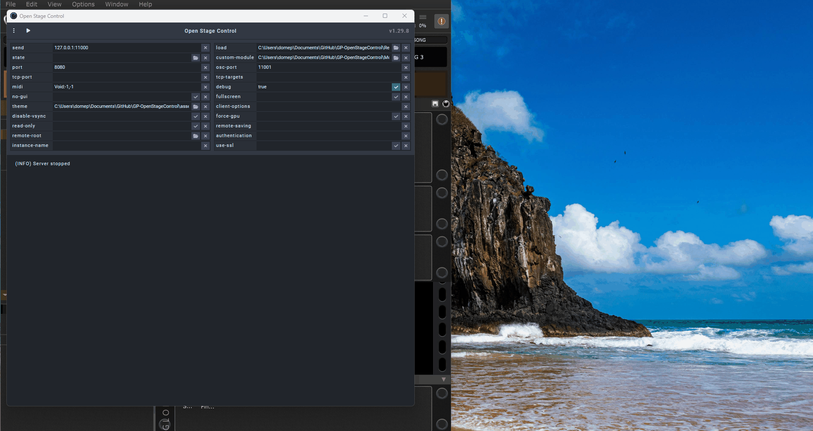Enable the use-ssl option

coord(396,146)
